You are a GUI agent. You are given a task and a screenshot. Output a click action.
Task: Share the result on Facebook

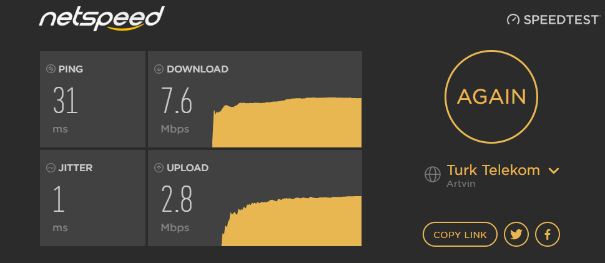548,234
